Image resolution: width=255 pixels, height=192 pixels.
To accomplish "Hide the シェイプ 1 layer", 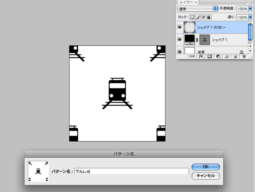I will (x=179, y=39).
